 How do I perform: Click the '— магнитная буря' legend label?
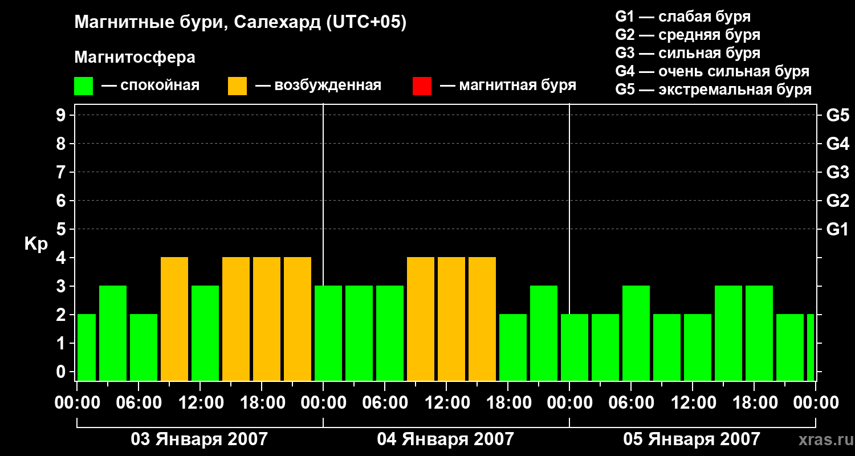point(508,86)
